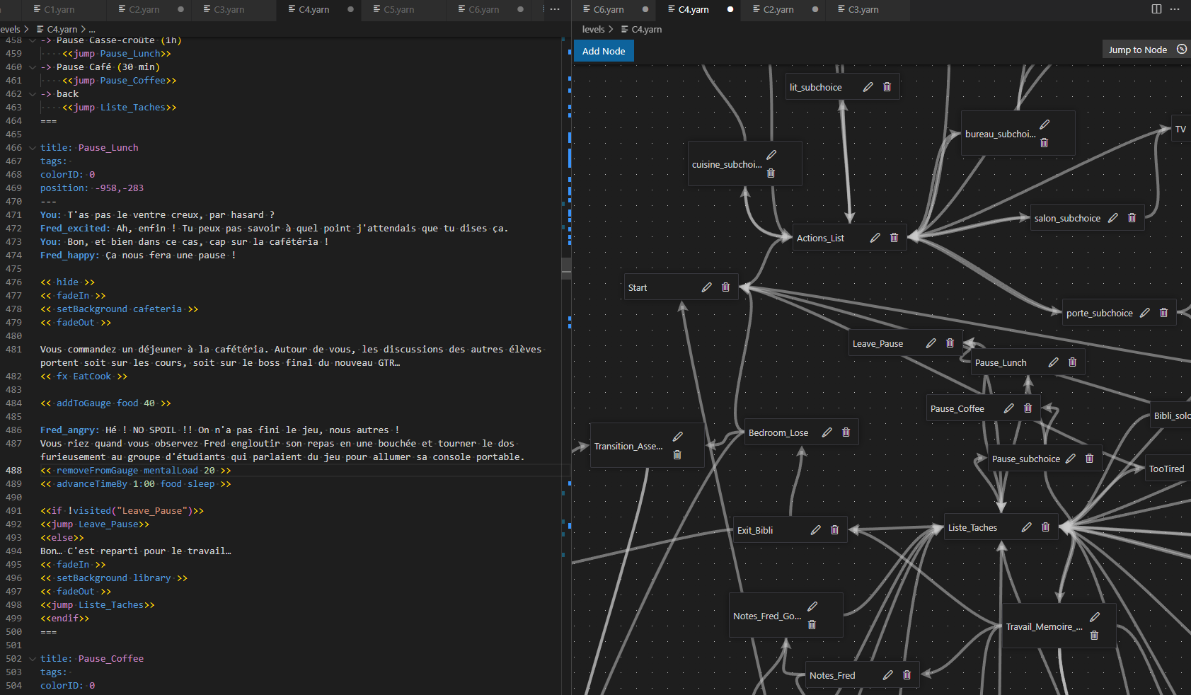Viewport: 1191px width, 695px height.
Task: Open Jump to Node dropdown
Action: coord(1146,50)
